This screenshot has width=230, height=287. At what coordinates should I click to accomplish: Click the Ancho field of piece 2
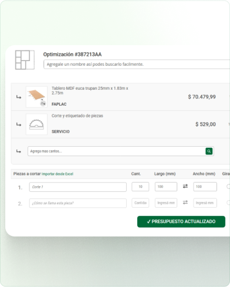[205, 203]
